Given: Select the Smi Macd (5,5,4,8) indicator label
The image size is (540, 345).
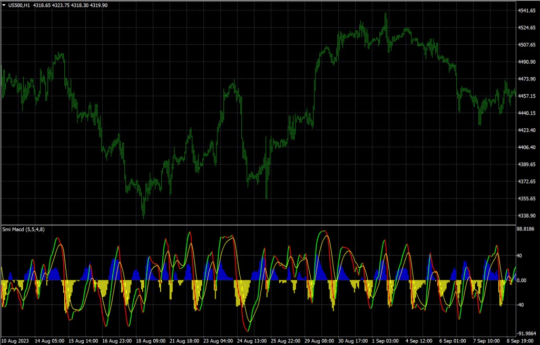Looking at the screenshot, I should [23, 229].
